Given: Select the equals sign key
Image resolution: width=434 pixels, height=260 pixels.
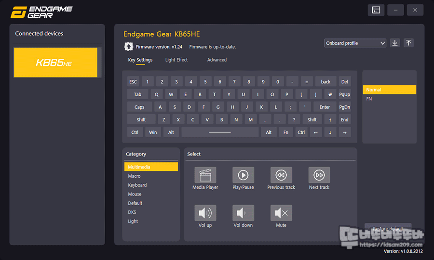Looking at the screenshot, I should click(x=306, y=82).
